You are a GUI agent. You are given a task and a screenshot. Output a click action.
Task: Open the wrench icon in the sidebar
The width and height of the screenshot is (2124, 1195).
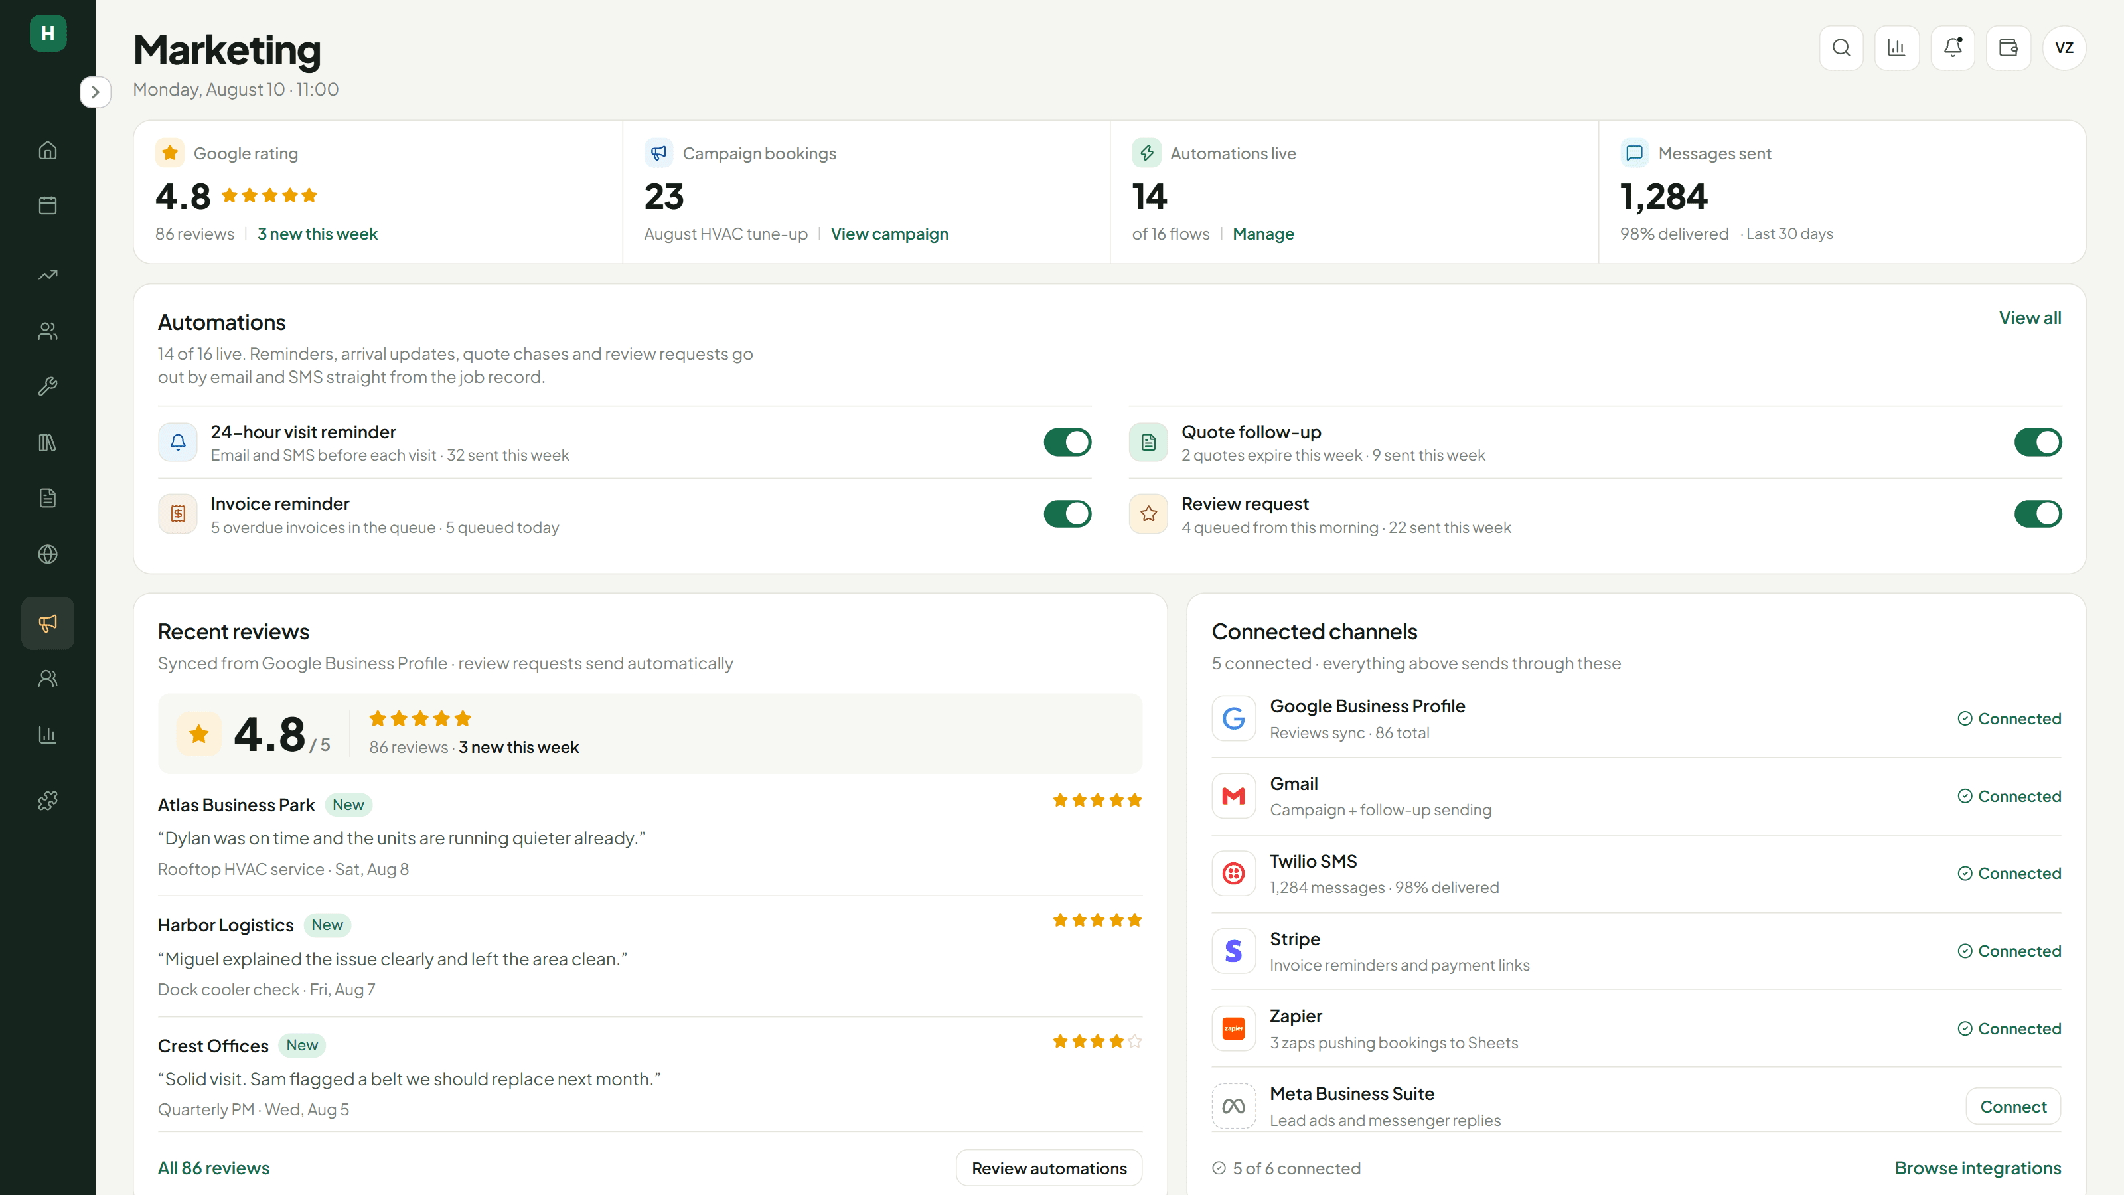click(x=48, y=386)
